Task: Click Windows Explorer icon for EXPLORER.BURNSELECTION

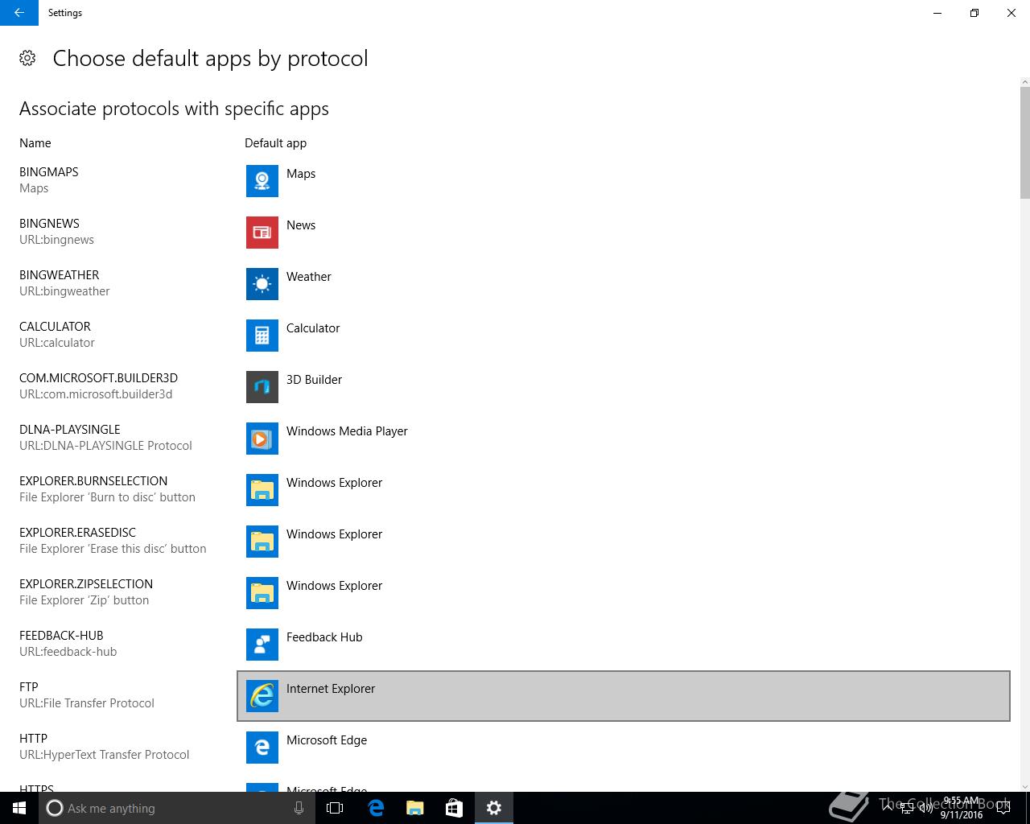Action: (x=262, y=490)
